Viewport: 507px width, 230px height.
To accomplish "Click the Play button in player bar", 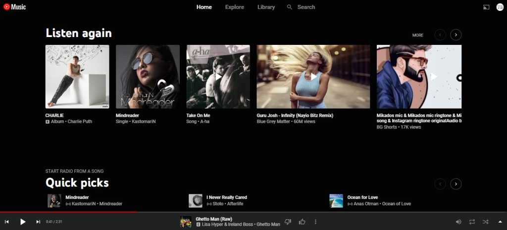I will pos(23,222).
